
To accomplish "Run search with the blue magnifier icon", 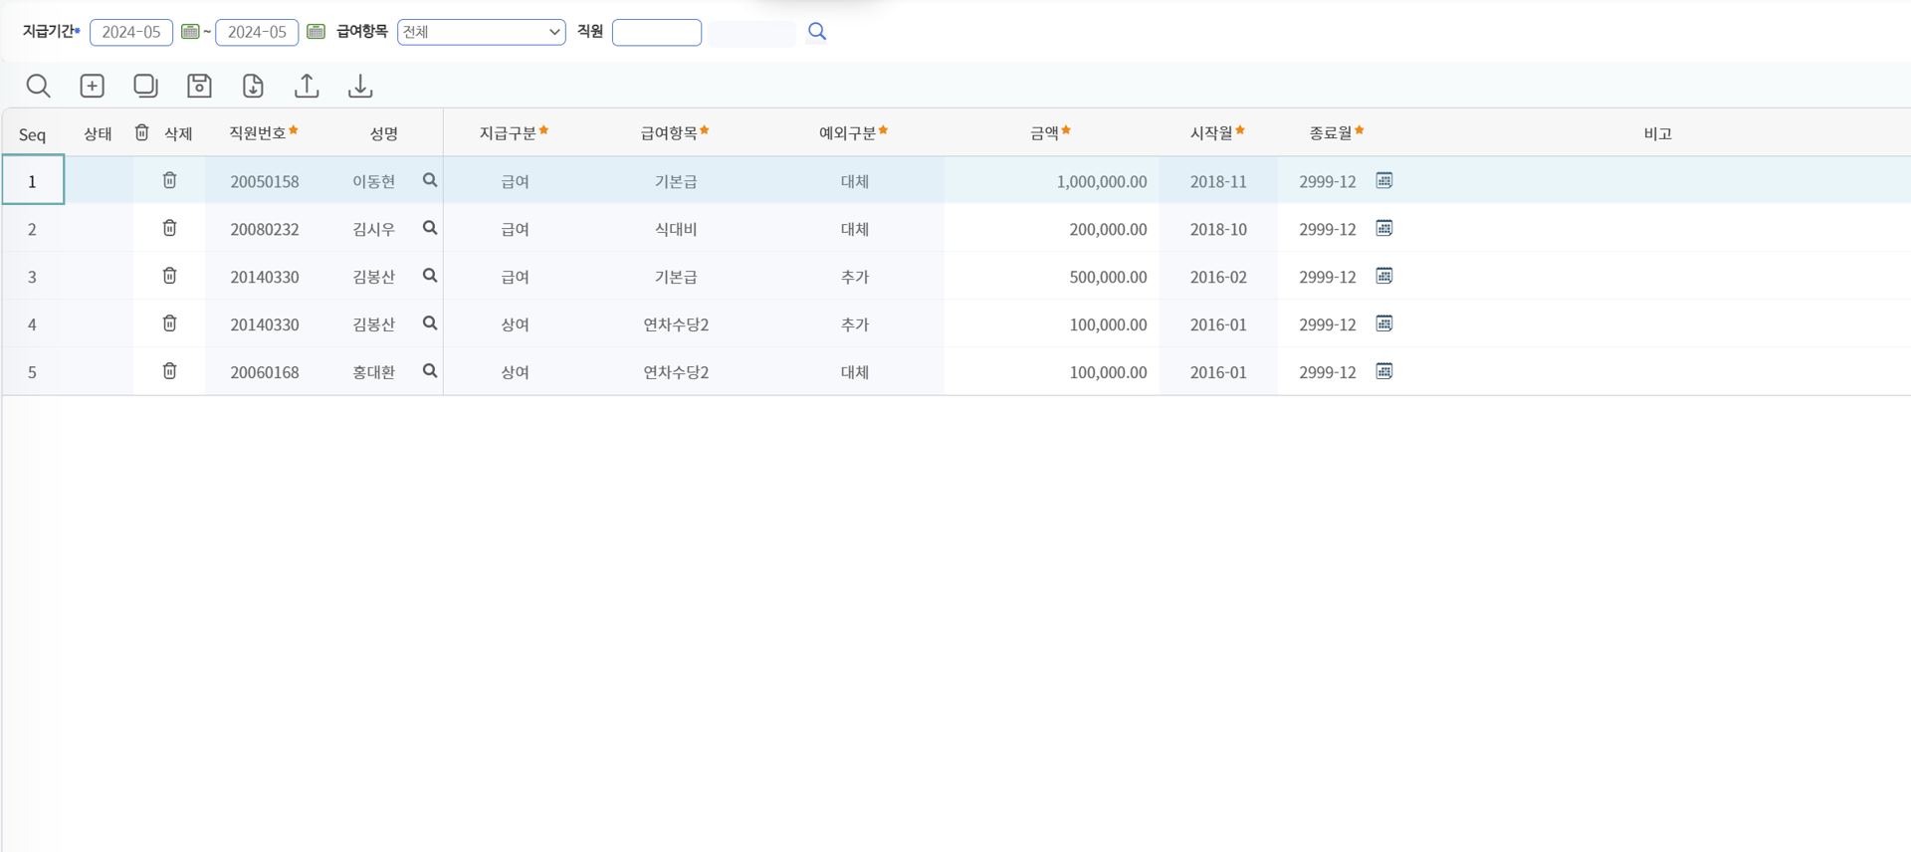I will [x=817, y=32].
